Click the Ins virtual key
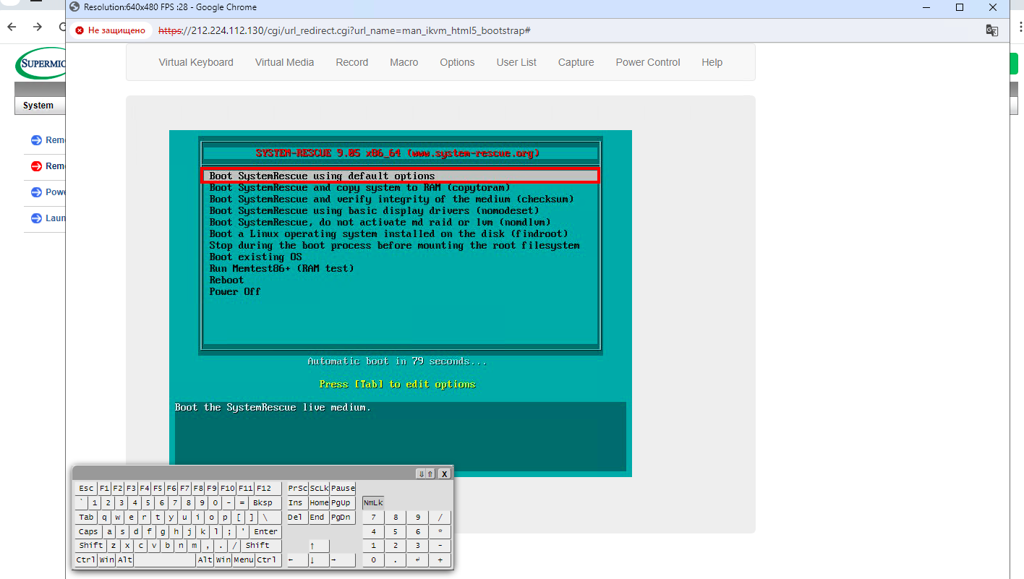 point(297,503)
